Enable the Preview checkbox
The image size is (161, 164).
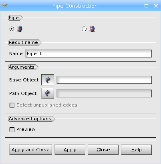click(x=12, y=130)
